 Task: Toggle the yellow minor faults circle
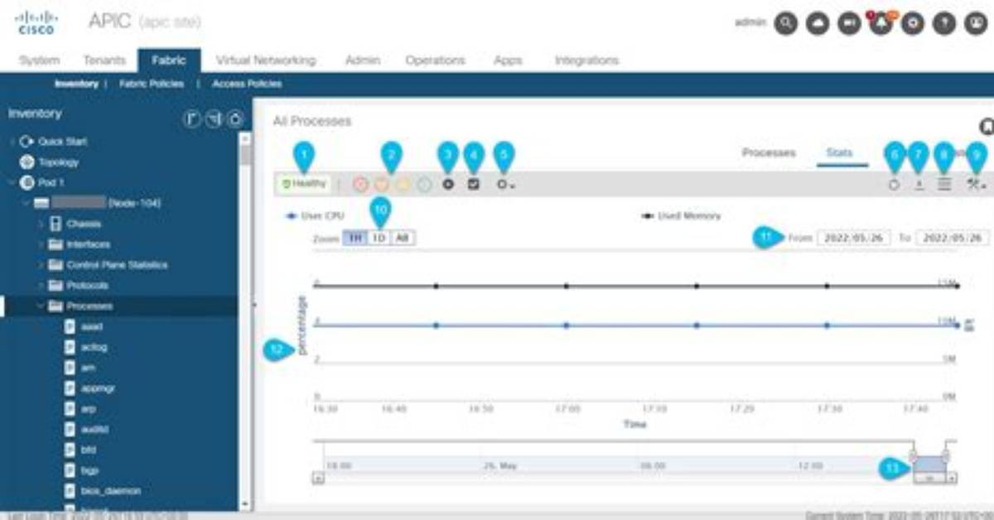coord(403,184)
